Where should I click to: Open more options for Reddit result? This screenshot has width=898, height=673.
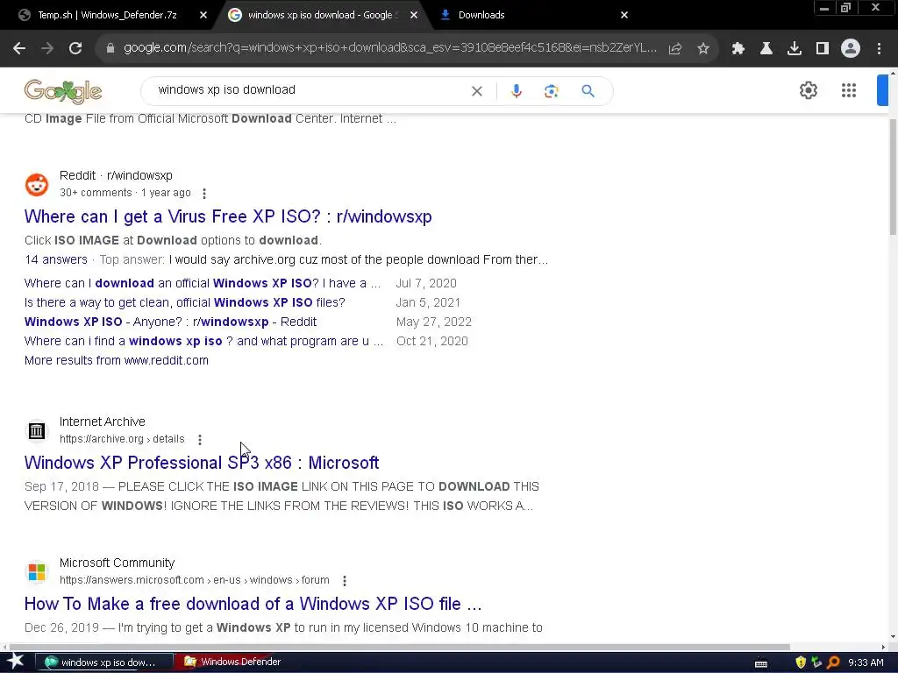pos(204,194)
